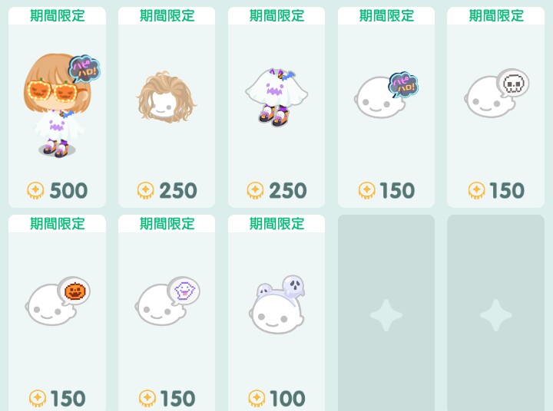The height and width of the screenshot is (411, 553).
Task: Click the 250 coin price under poncho outfit
Action: point(288,190)
